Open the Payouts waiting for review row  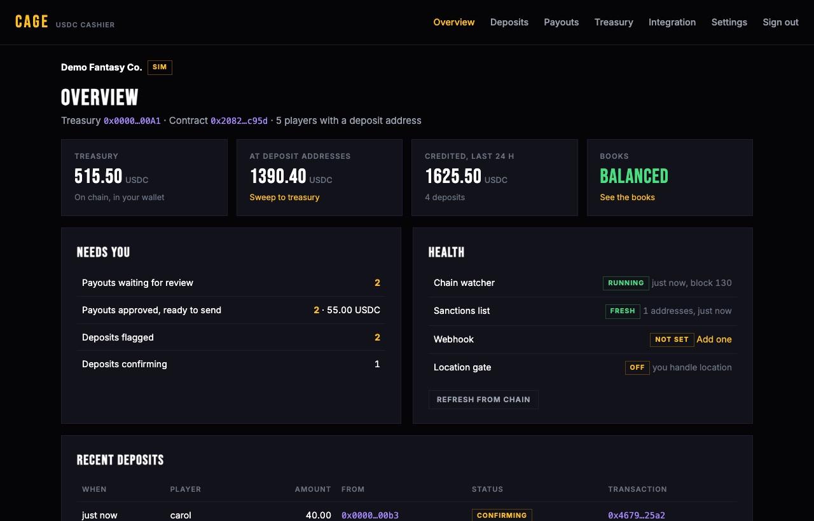231,283
